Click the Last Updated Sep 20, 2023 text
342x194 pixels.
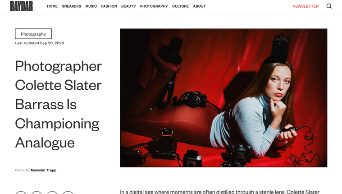40,43
